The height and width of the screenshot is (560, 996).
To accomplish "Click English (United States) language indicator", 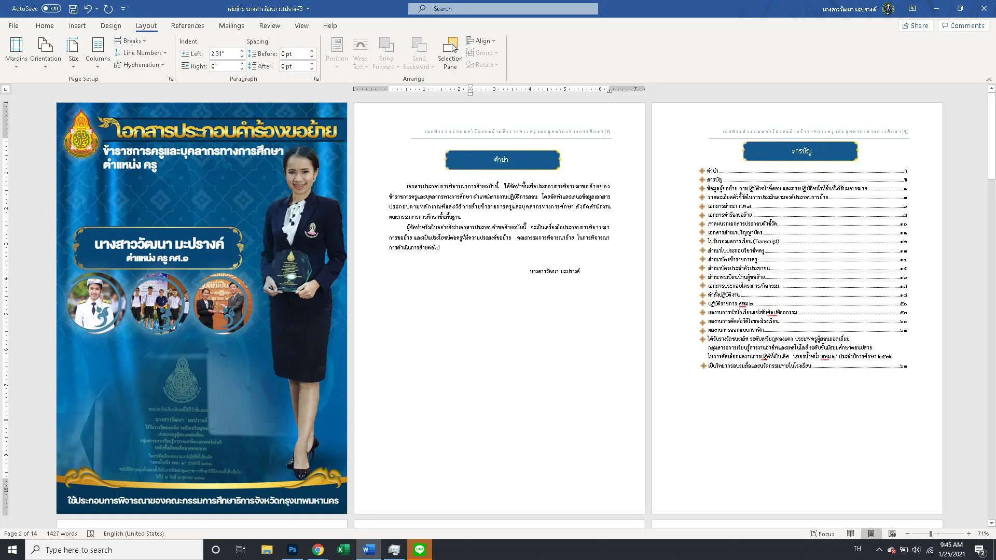I will pyautogui.click(x=133, y=534).
